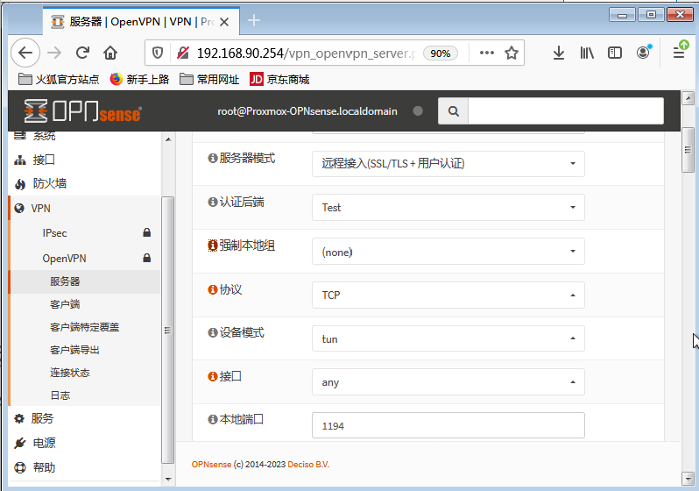Click the info icon beside 协议
Screen dimensions: 699x491
click(212, 290)
